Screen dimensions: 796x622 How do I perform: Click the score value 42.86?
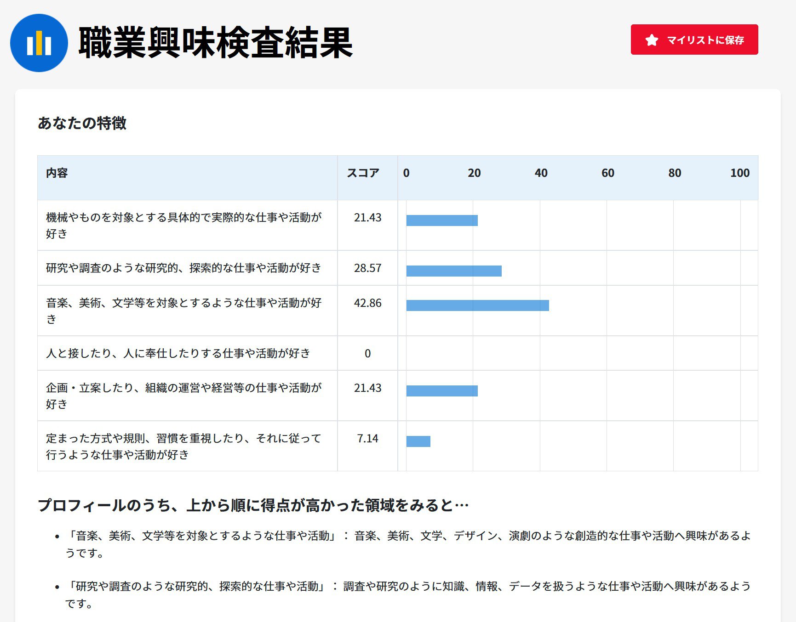368,303
